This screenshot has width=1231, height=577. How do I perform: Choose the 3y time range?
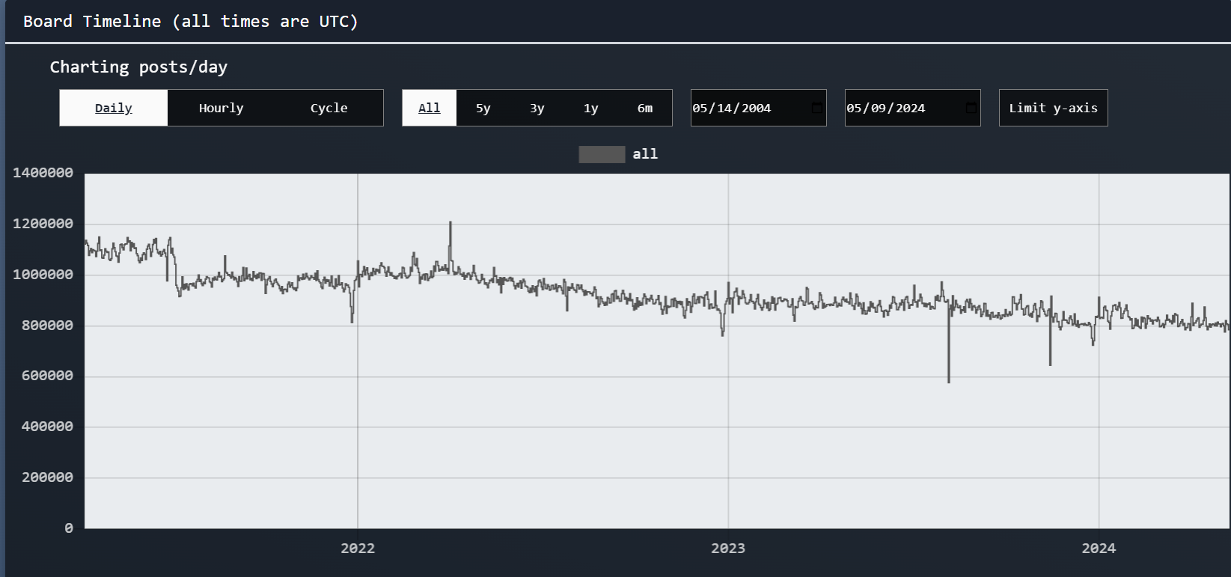coord(537,108)
